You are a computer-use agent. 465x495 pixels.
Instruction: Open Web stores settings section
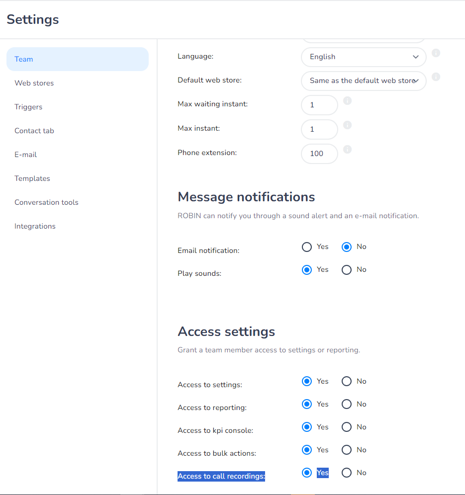pos(34,83)
